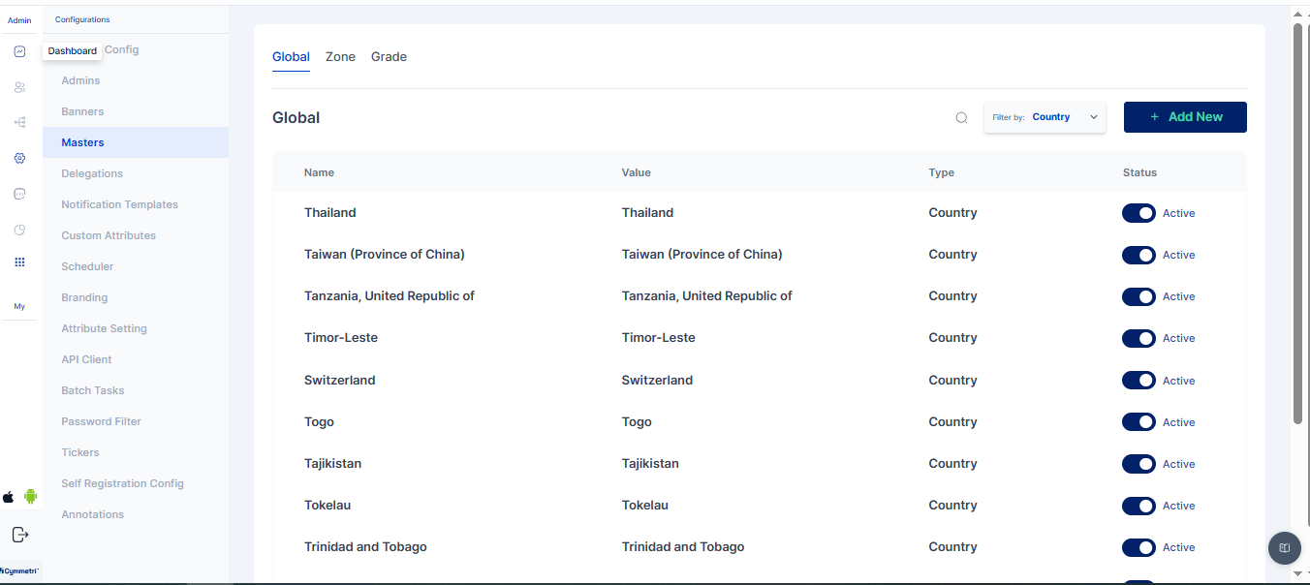The image size is (1310, 585).
Task: Click Switzerland in the Value column
Action: [x=657, y=381]
